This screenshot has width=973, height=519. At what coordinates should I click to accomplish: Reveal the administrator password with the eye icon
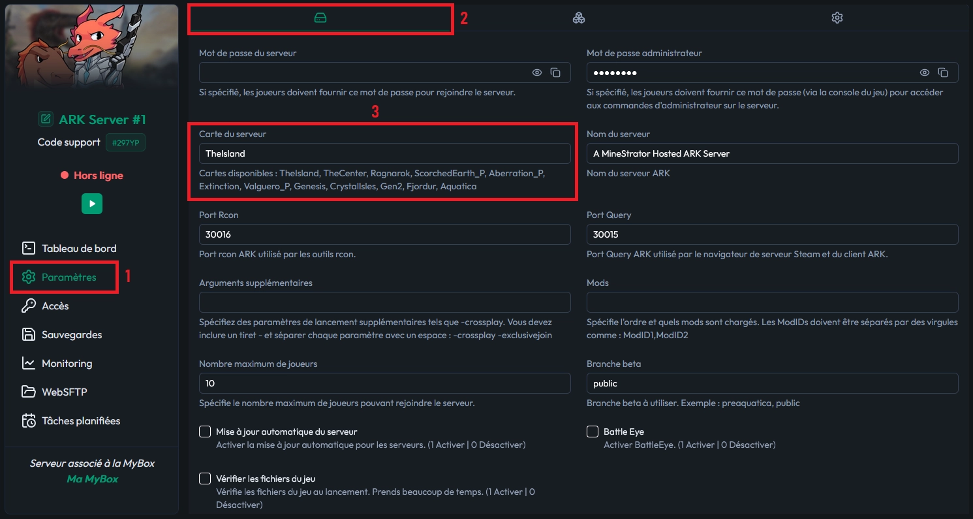coord(924,72)
